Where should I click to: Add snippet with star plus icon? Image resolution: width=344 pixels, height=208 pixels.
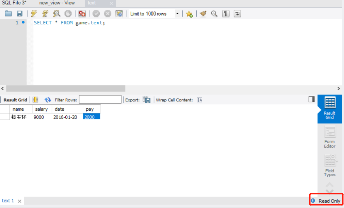[x=189, y=14]
